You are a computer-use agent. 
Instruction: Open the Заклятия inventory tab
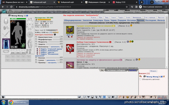pos(87,20)
